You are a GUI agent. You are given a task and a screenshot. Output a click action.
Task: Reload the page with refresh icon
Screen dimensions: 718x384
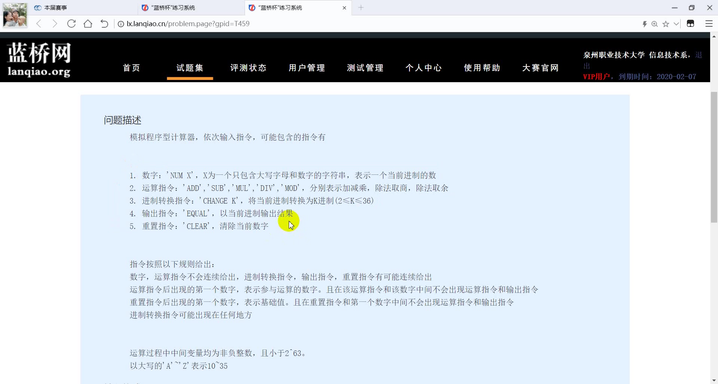click(x=71, y=24)
